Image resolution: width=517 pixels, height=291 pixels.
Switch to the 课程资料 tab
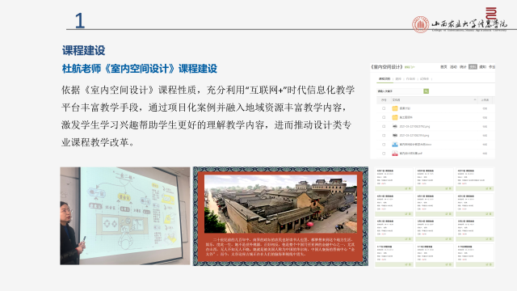click(385, 79)
